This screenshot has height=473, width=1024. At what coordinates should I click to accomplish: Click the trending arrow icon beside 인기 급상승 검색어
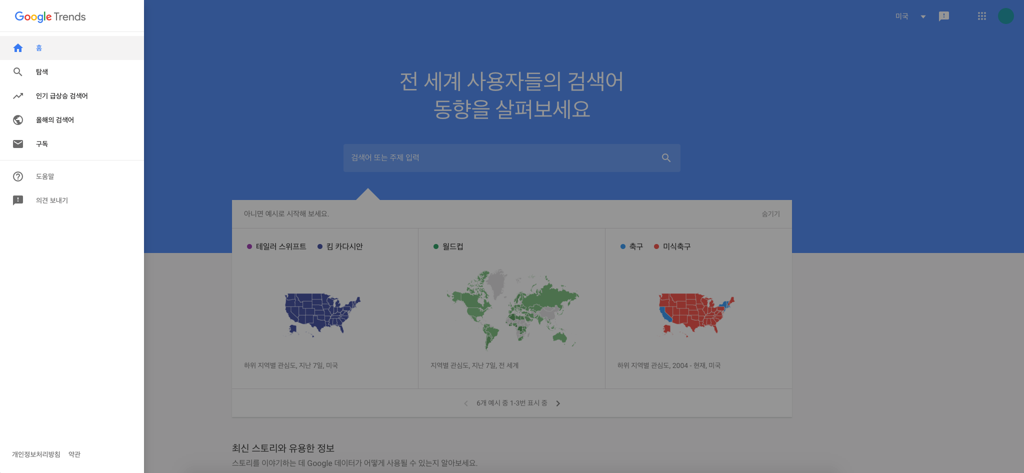tap(18, 96)
